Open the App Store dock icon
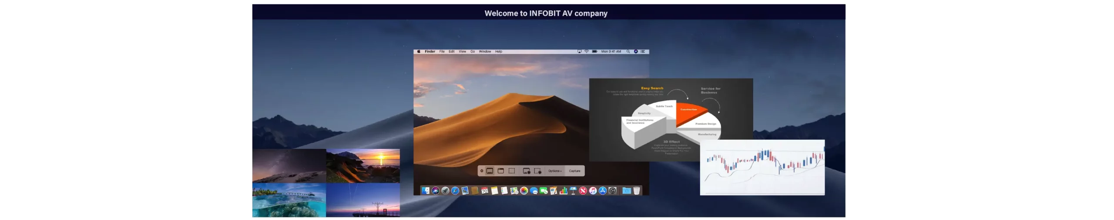1114x220 pixels. tap(603, 191)
